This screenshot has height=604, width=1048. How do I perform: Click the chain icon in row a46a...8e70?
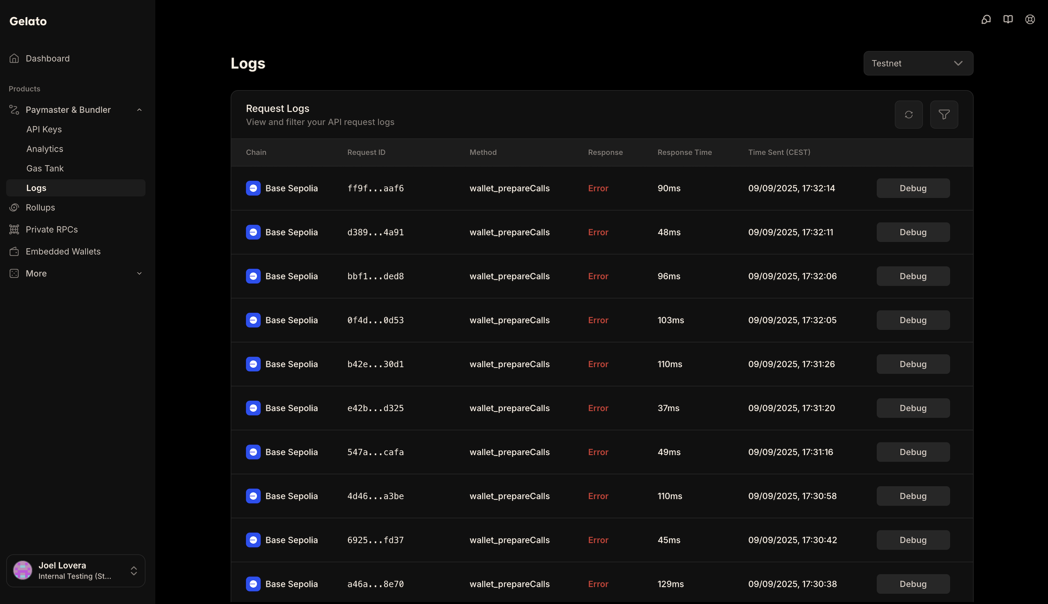[253, 584]
